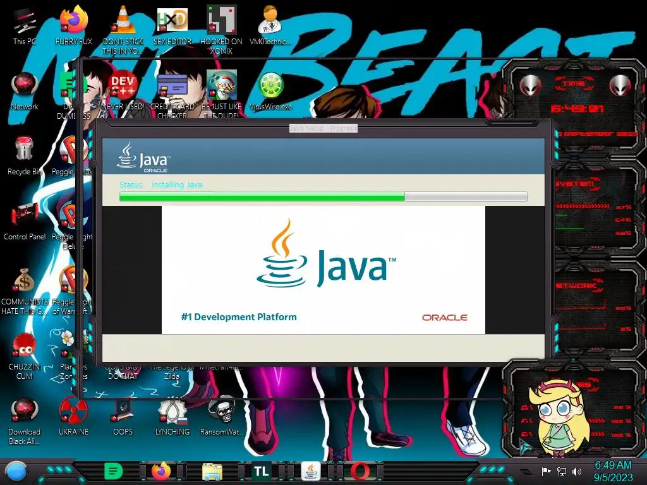Switch to Firefox on the taskbar

click(x=161, y=471)
